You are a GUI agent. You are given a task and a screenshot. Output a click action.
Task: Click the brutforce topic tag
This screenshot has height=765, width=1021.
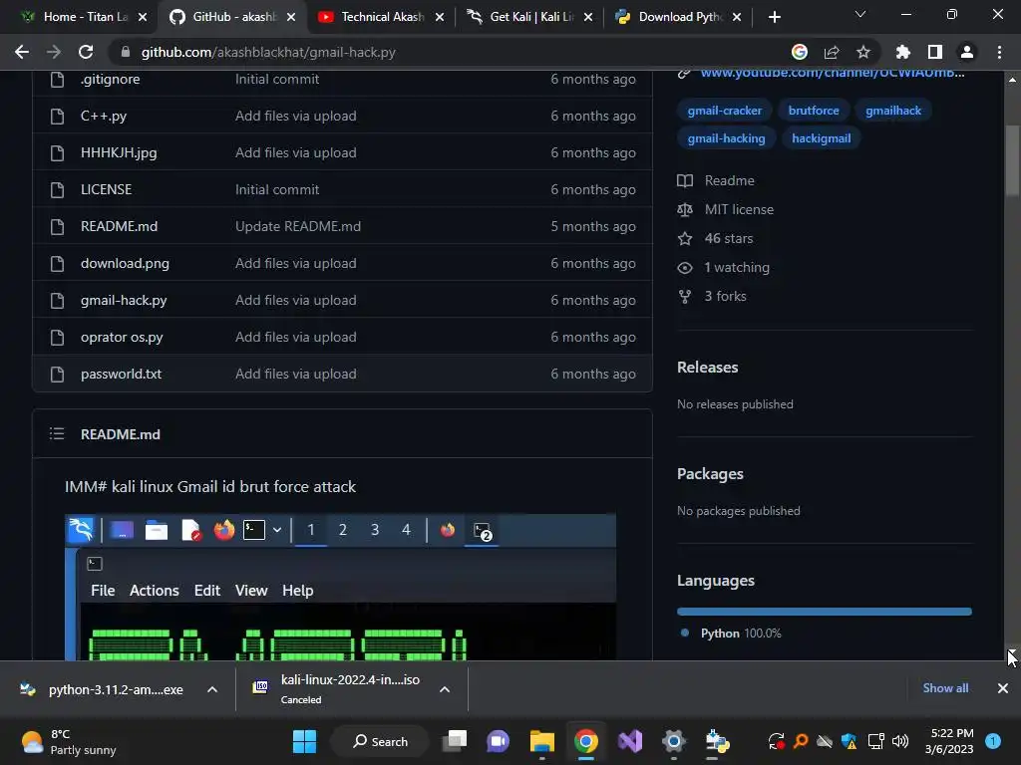(814, 111)
